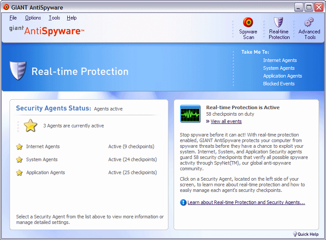Go to Application Agents in Take Me To
The image size is (326, 240).
[x=283, y=76]
